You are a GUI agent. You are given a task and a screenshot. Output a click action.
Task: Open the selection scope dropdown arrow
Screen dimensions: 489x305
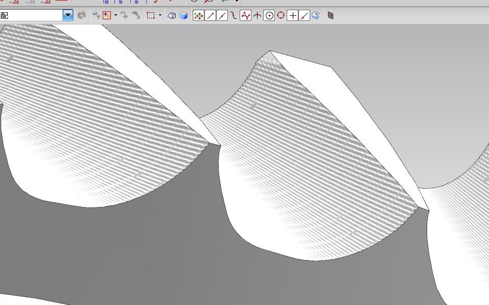(x=67, y=15)
